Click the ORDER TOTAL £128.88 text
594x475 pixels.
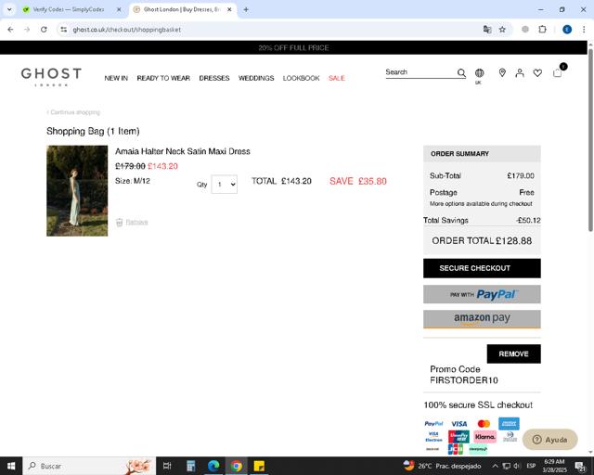click(x=482, y=241)
